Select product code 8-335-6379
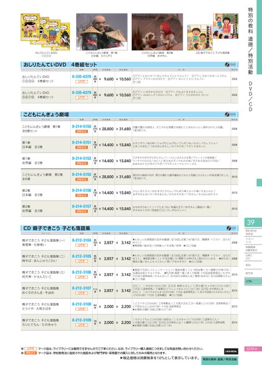262x365 pixels. (82, 92)
